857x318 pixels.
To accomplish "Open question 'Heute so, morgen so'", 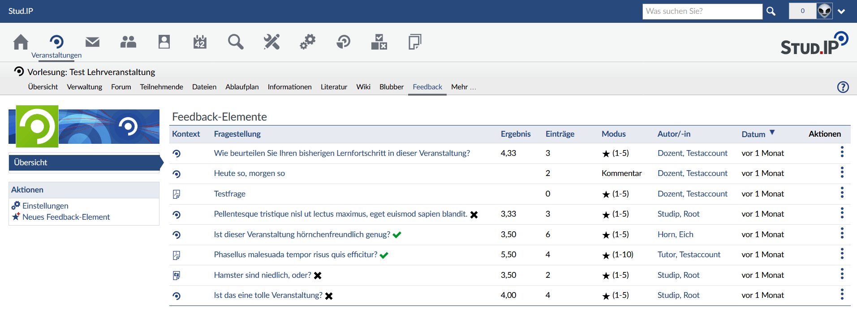I will (x=249, y=173).
